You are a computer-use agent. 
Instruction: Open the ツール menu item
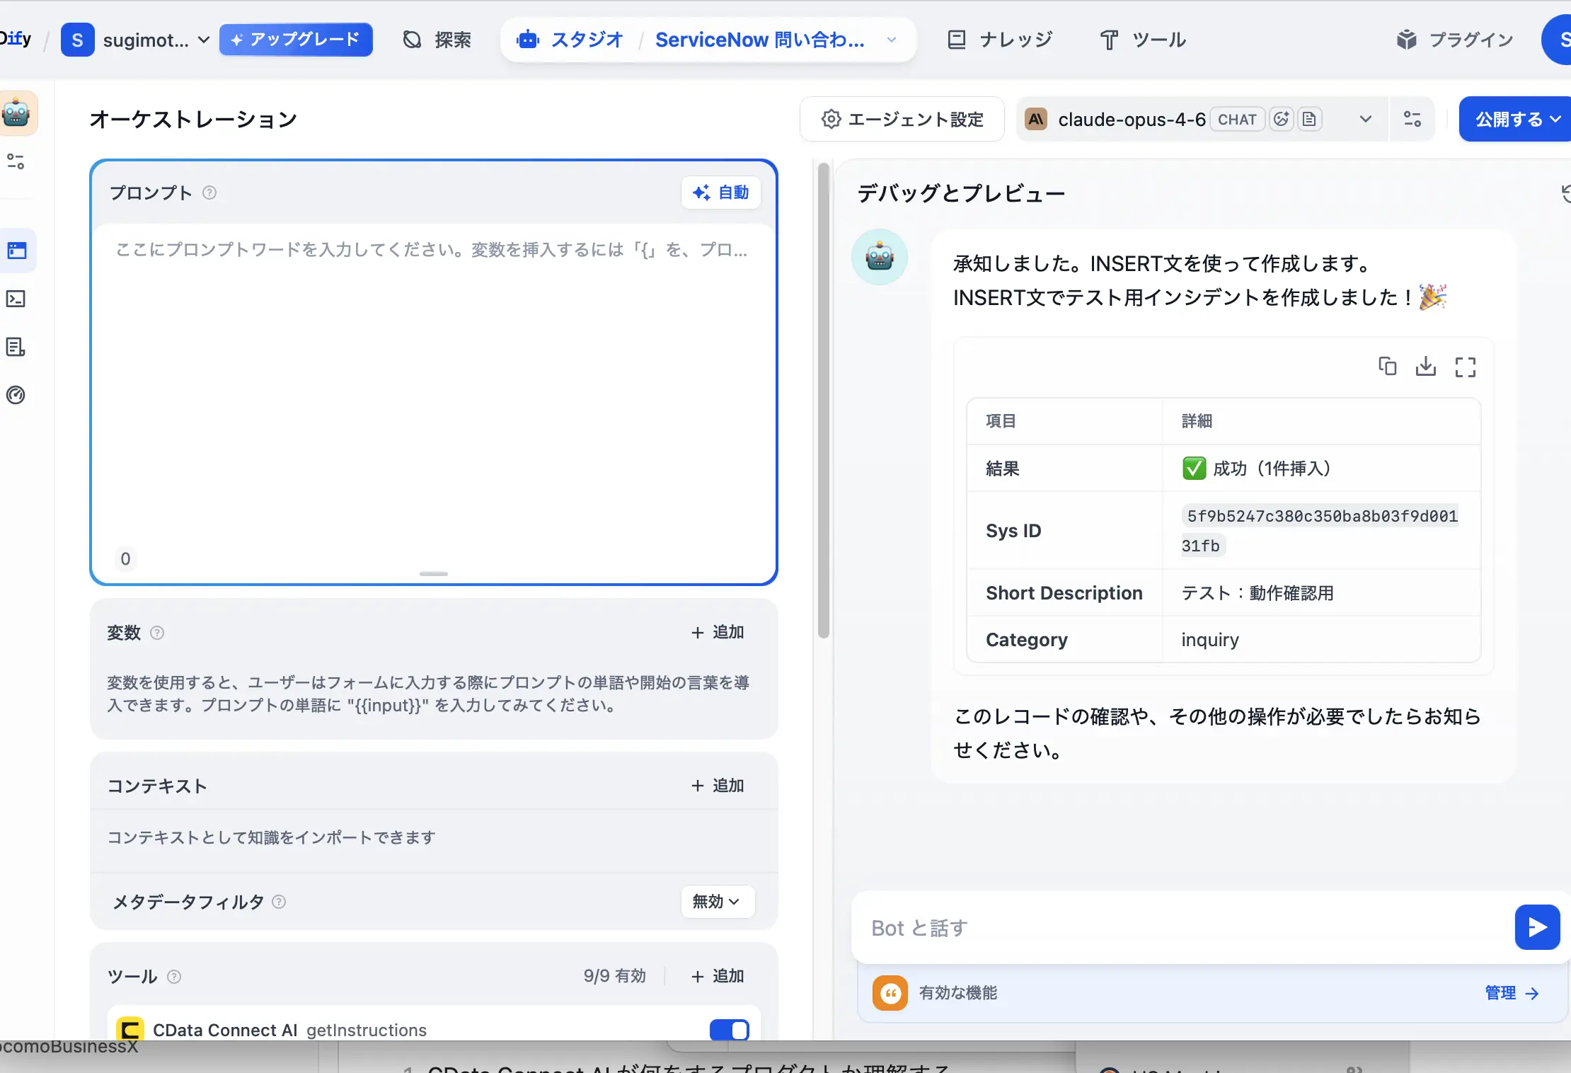(1141, 40)
